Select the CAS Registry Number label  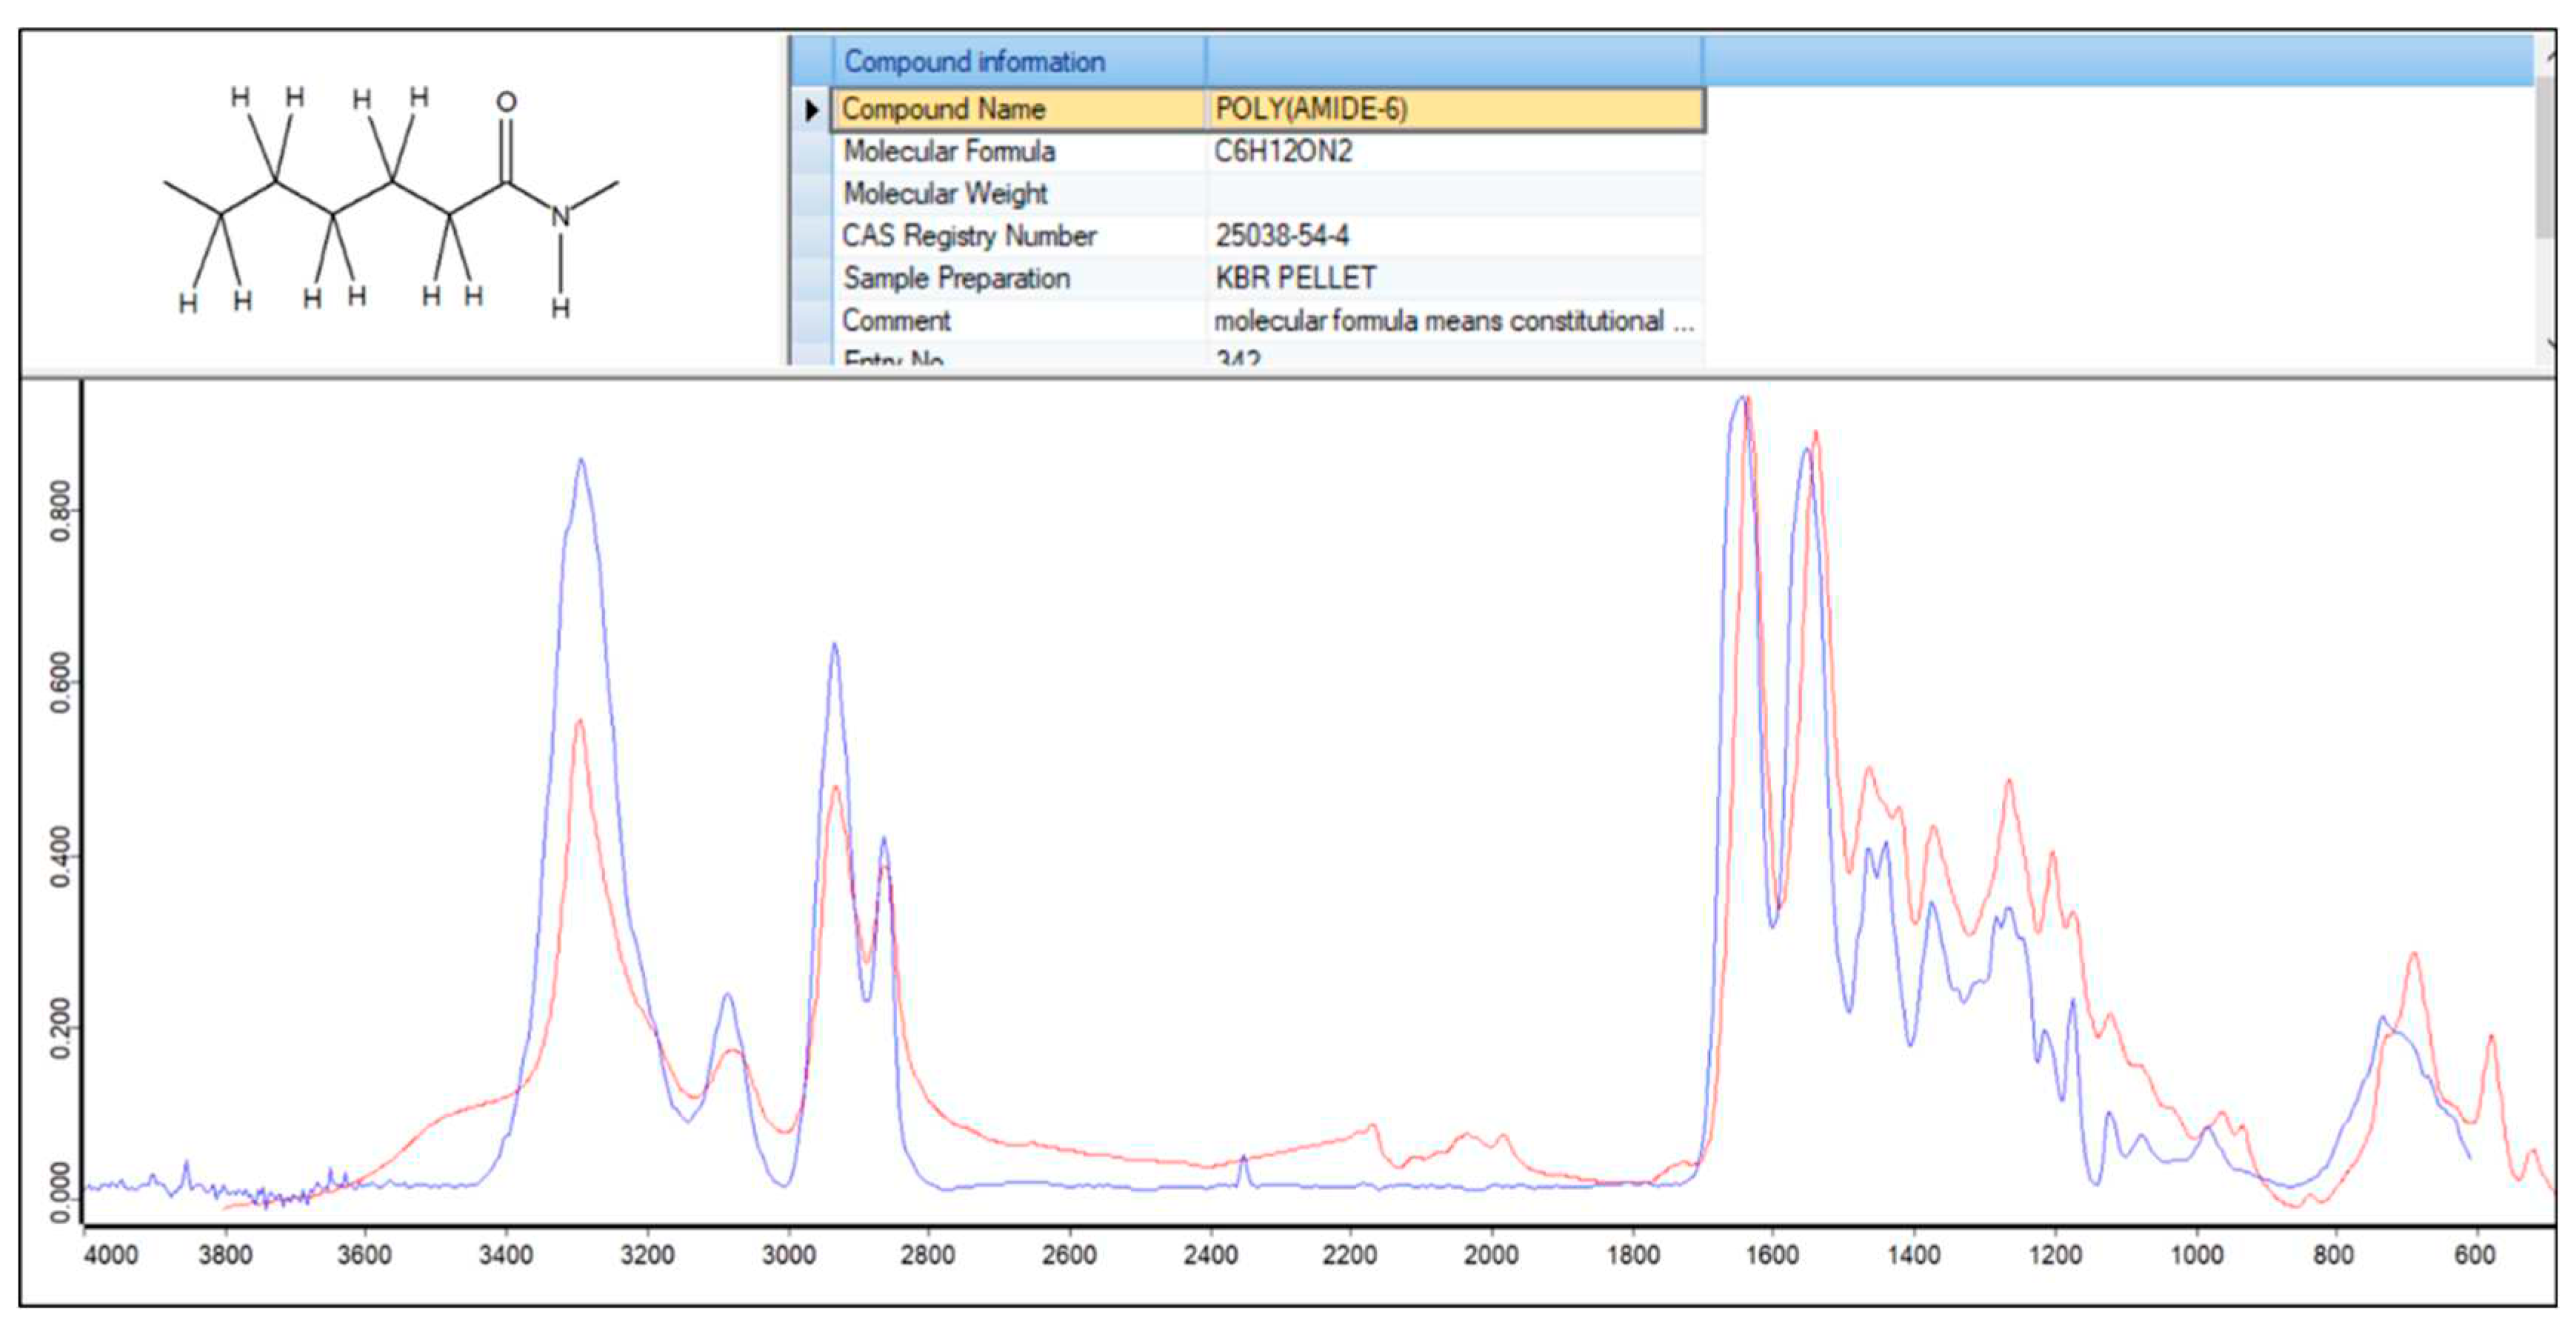pos(969,236)
